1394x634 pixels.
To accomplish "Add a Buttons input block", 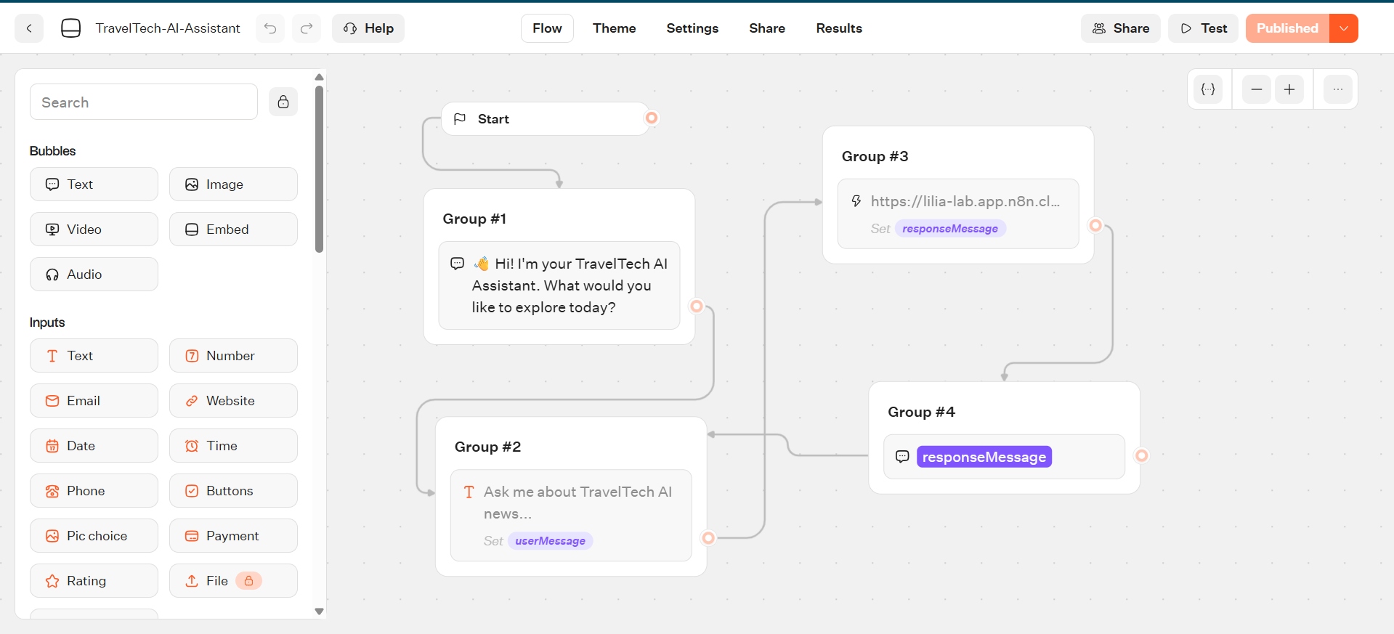I will coord(233,491).
